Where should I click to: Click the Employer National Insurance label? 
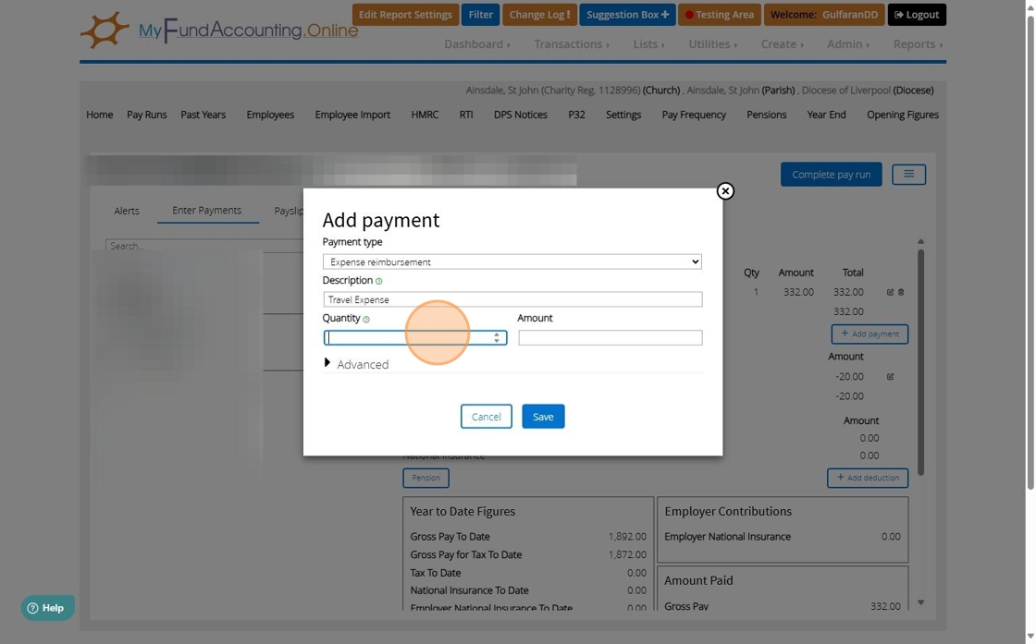coord(727,537)
